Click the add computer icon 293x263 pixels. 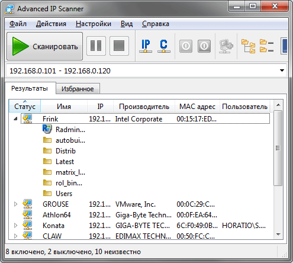226,46
